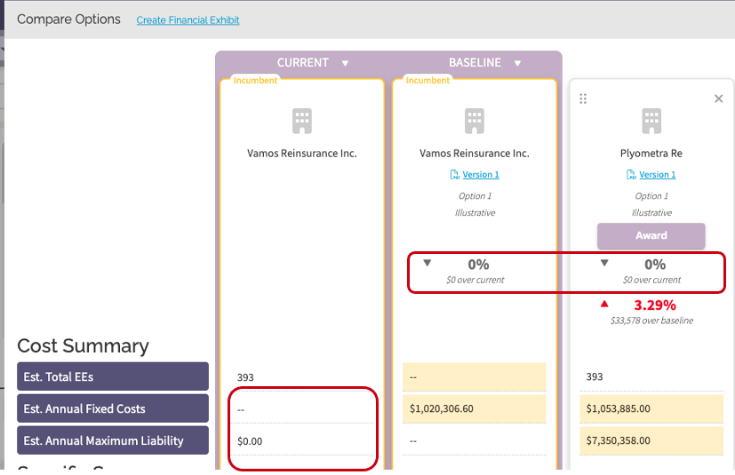735x475 pixels.
Task: Click the Cost Summary heading
Action: 83,345
